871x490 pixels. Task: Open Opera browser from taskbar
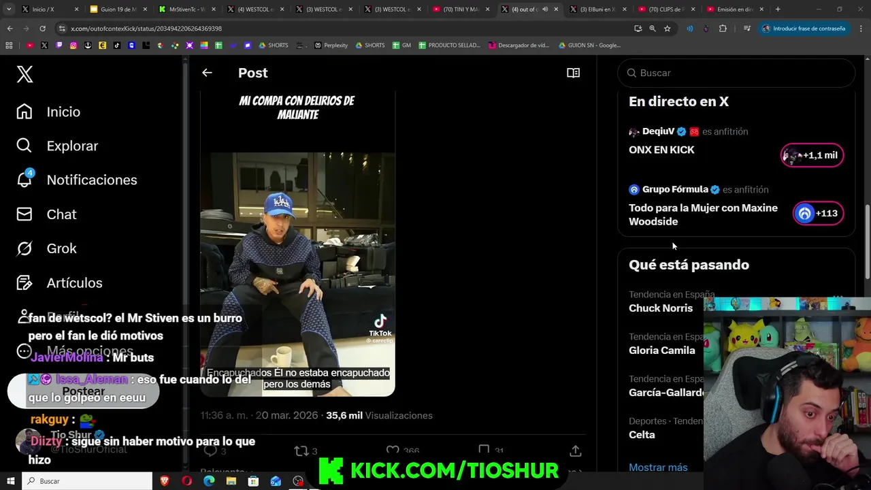(186, 481)
